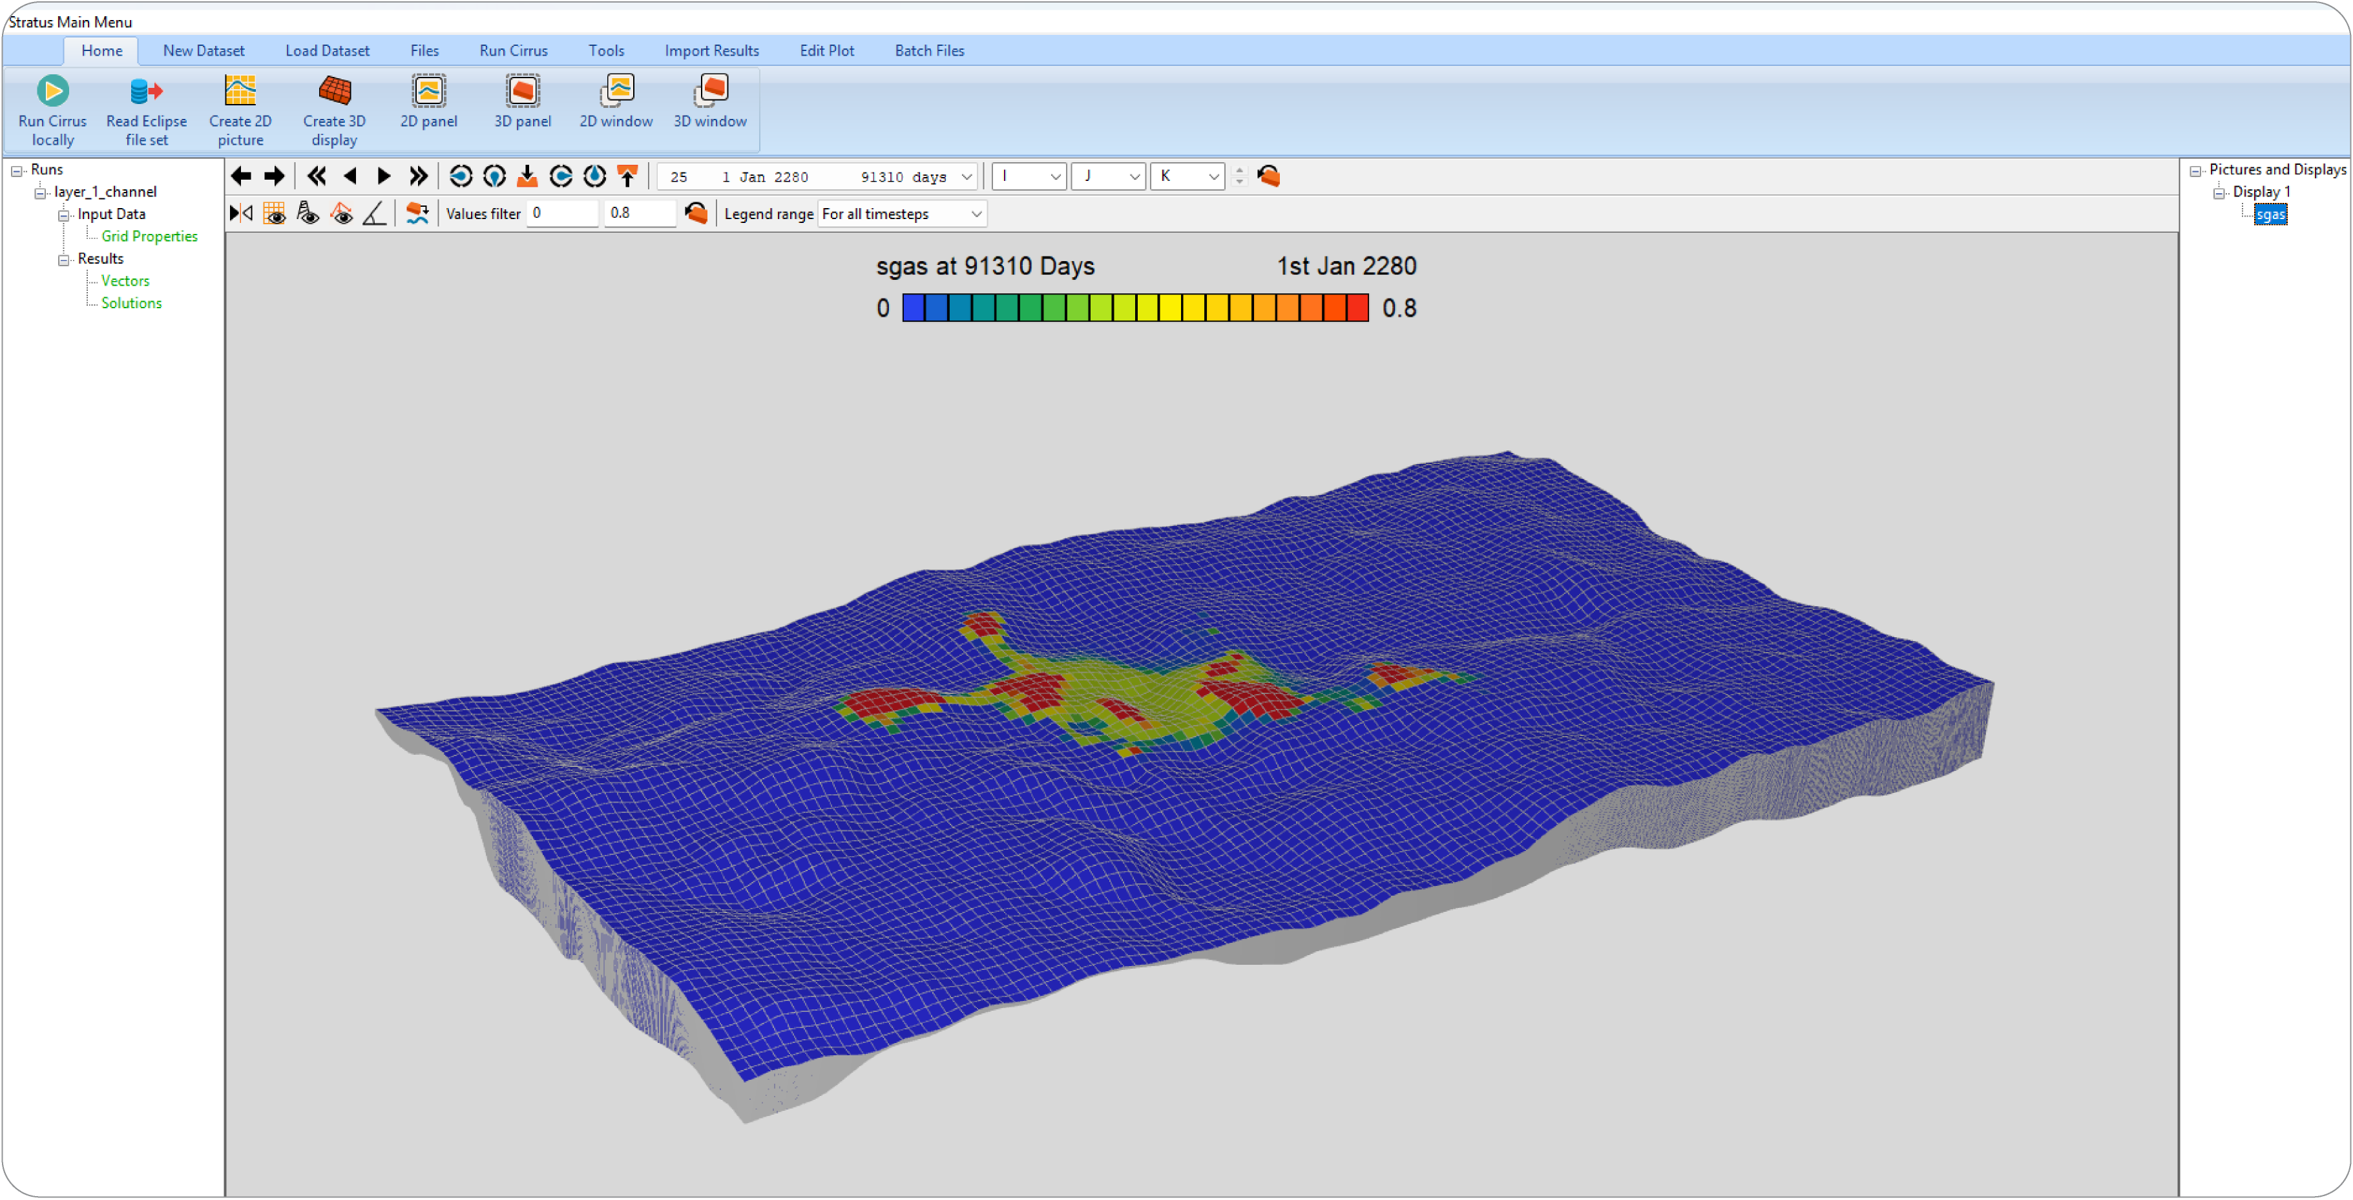Click the Values filter maximum field
Viewport: 2353px width, 1200px height.
click(638, 214)
